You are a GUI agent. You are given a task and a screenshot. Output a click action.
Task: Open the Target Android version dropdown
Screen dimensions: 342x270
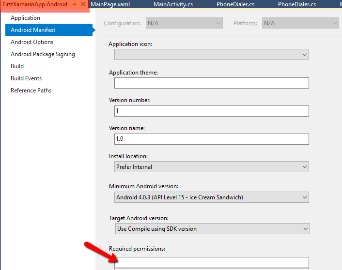pyautogui.click(x=213, y=228)
